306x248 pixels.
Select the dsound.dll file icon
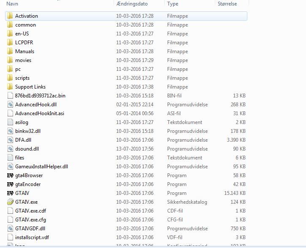point(10,149)
